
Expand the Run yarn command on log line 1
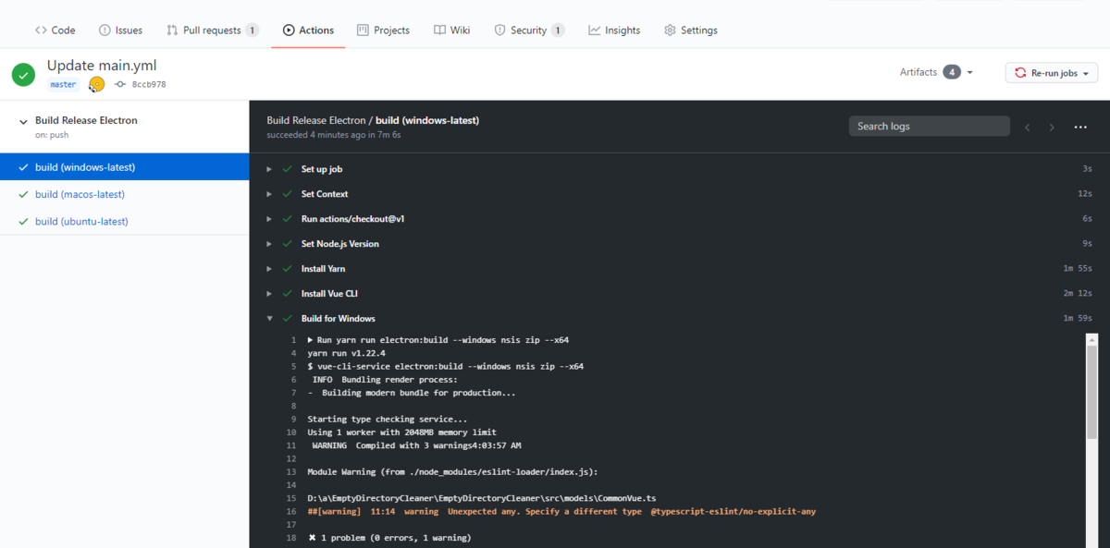click(x=311, y=340)
